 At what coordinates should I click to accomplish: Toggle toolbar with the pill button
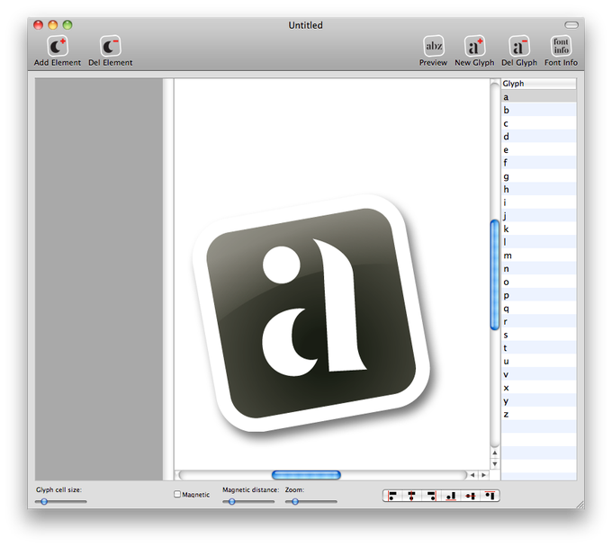(571, 25)
